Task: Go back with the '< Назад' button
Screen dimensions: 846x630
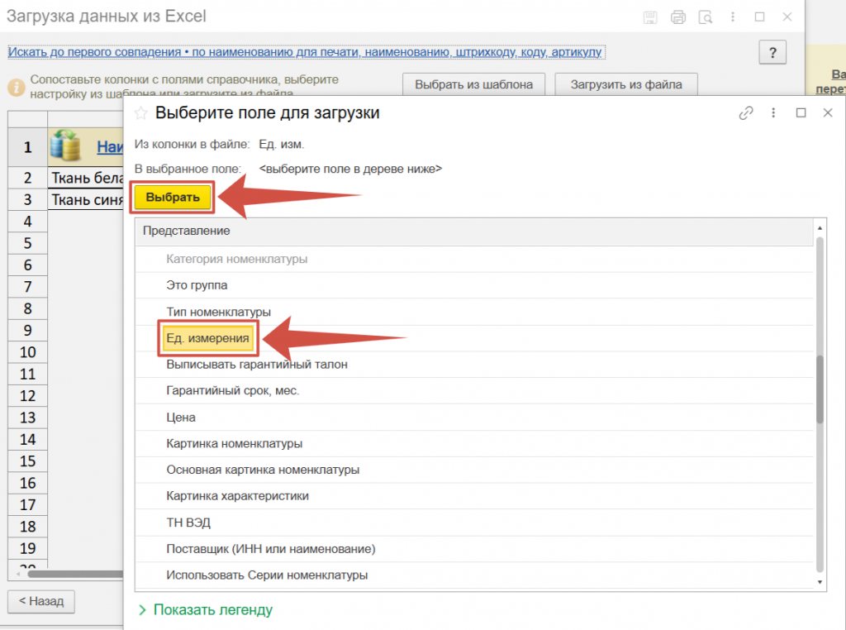Action: [x=41, y=601]
